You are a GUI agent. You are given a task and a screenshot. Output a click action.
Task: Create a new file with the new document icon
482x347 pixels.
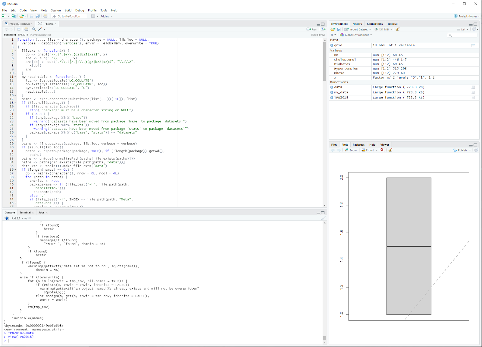[x=3, y=16]
